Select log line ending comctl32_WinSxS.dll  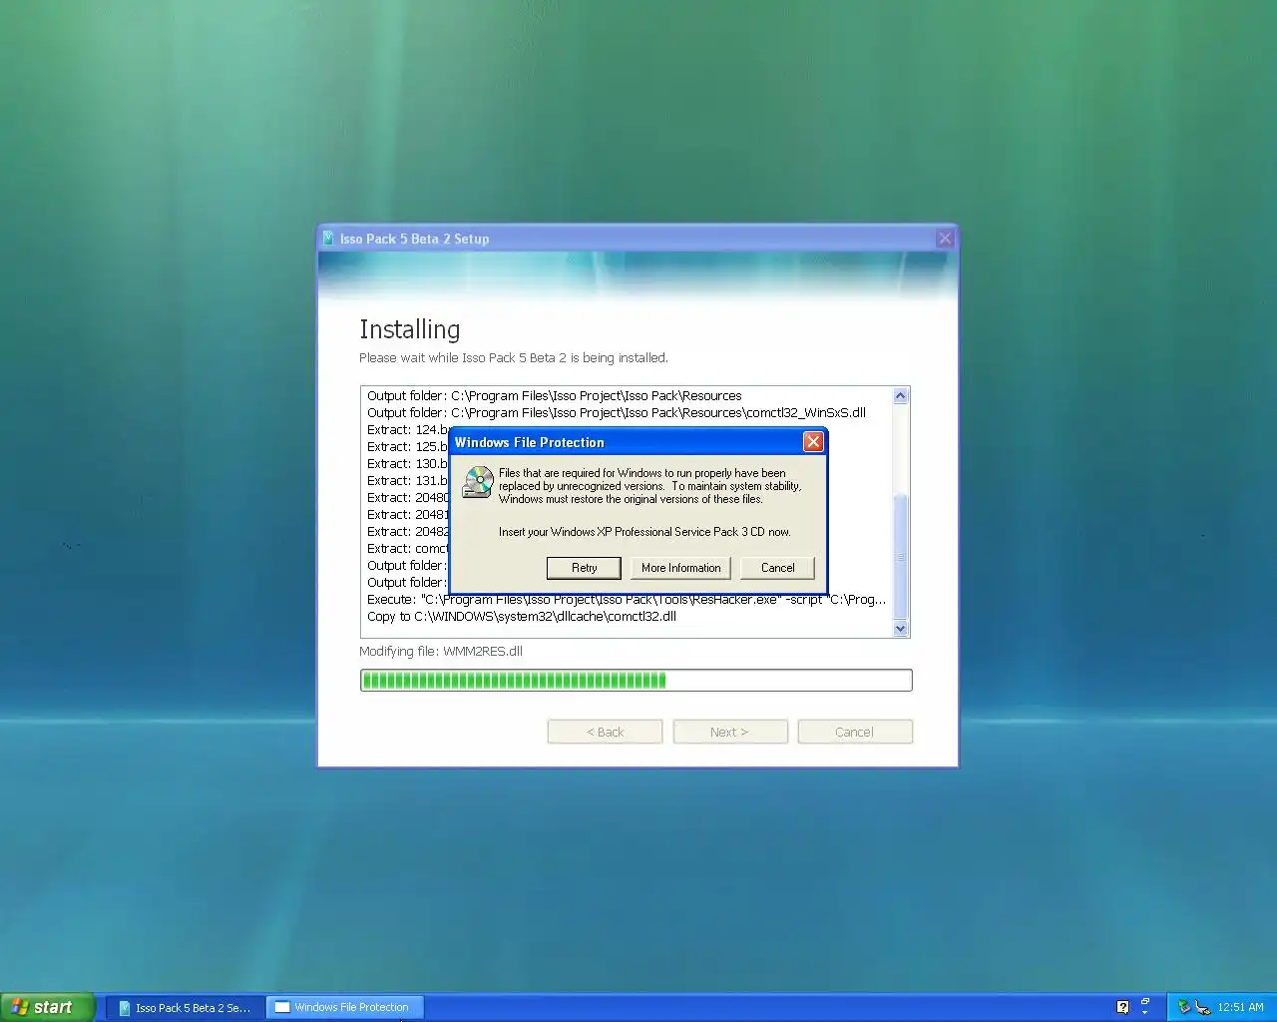[x=617, y=413]
